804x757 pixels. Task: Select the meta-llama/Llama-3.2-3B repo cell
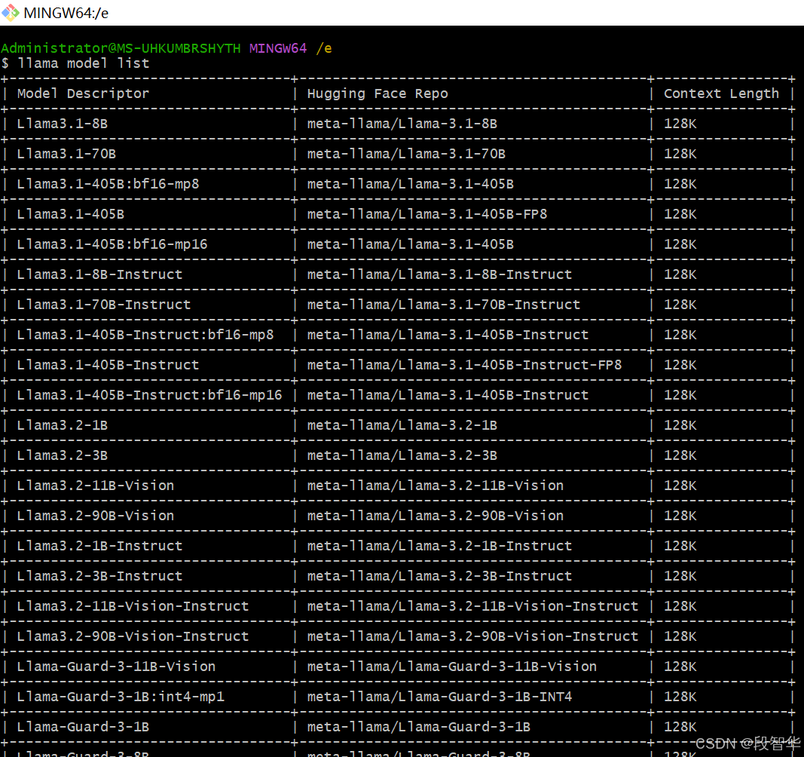(402, 455)
